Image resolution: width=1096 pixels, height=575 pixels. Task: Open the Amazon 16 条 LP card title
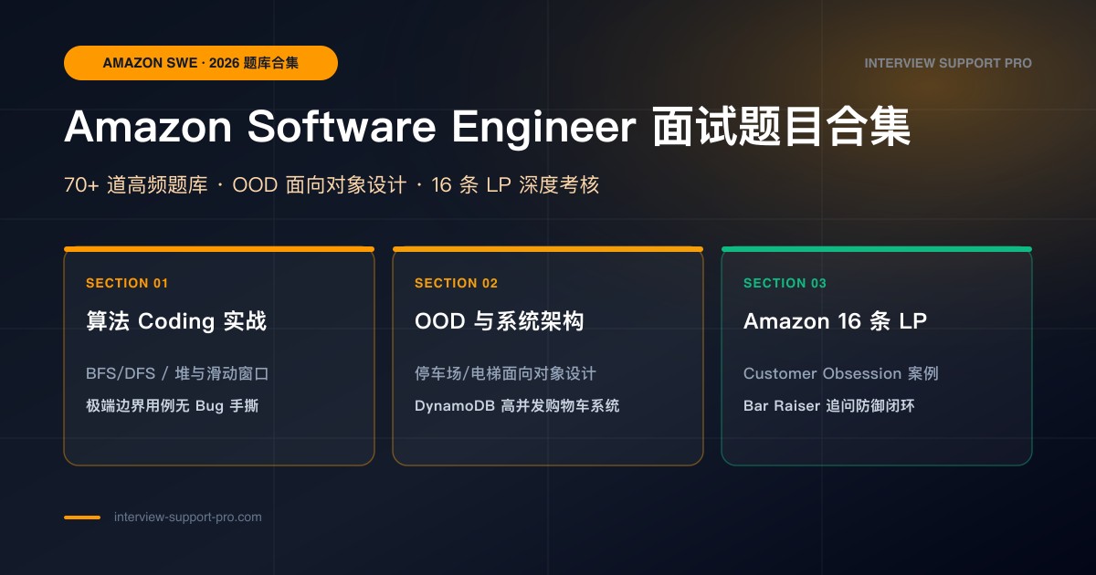[836, 321]
